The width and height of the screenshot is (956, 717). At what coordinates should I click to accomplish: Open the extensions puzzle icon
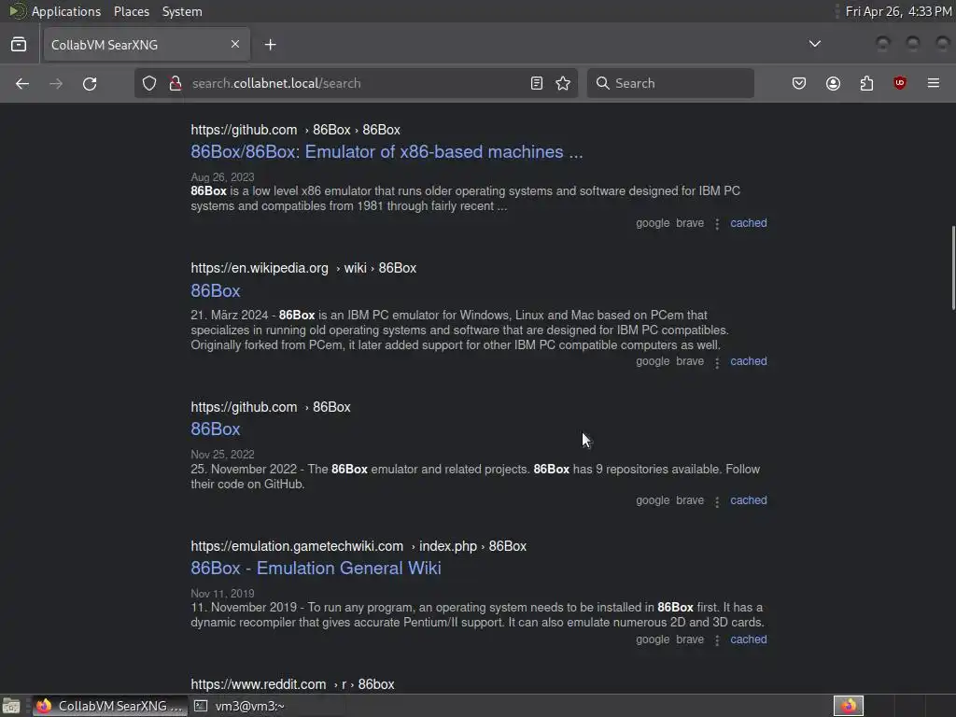coord(866,83)
